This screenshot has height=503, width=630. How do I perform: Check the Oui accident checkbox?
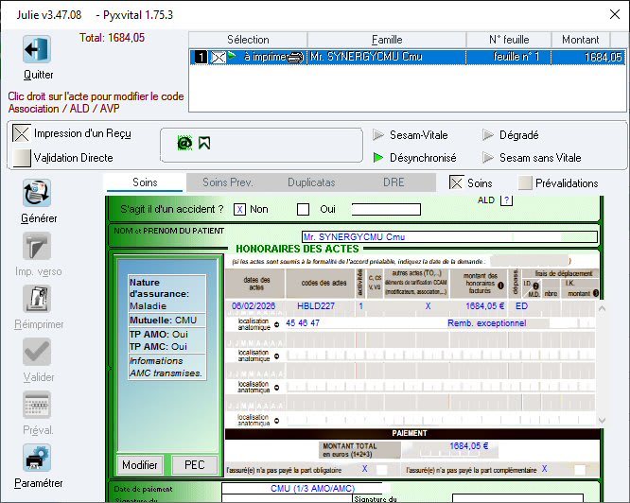304,210
